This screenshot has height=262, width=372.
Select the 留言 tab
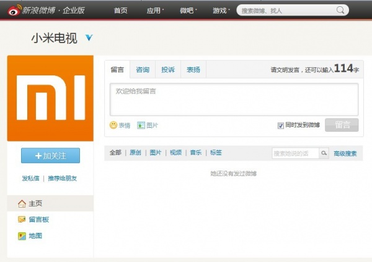point(117,70)
